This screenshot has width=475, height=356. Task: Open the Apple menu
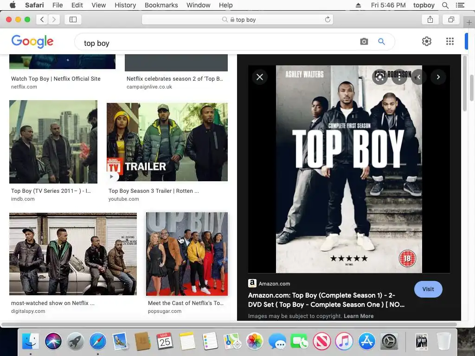tap(13, 5)
